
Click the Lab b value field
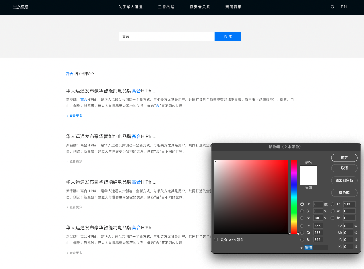click(349, 218)
